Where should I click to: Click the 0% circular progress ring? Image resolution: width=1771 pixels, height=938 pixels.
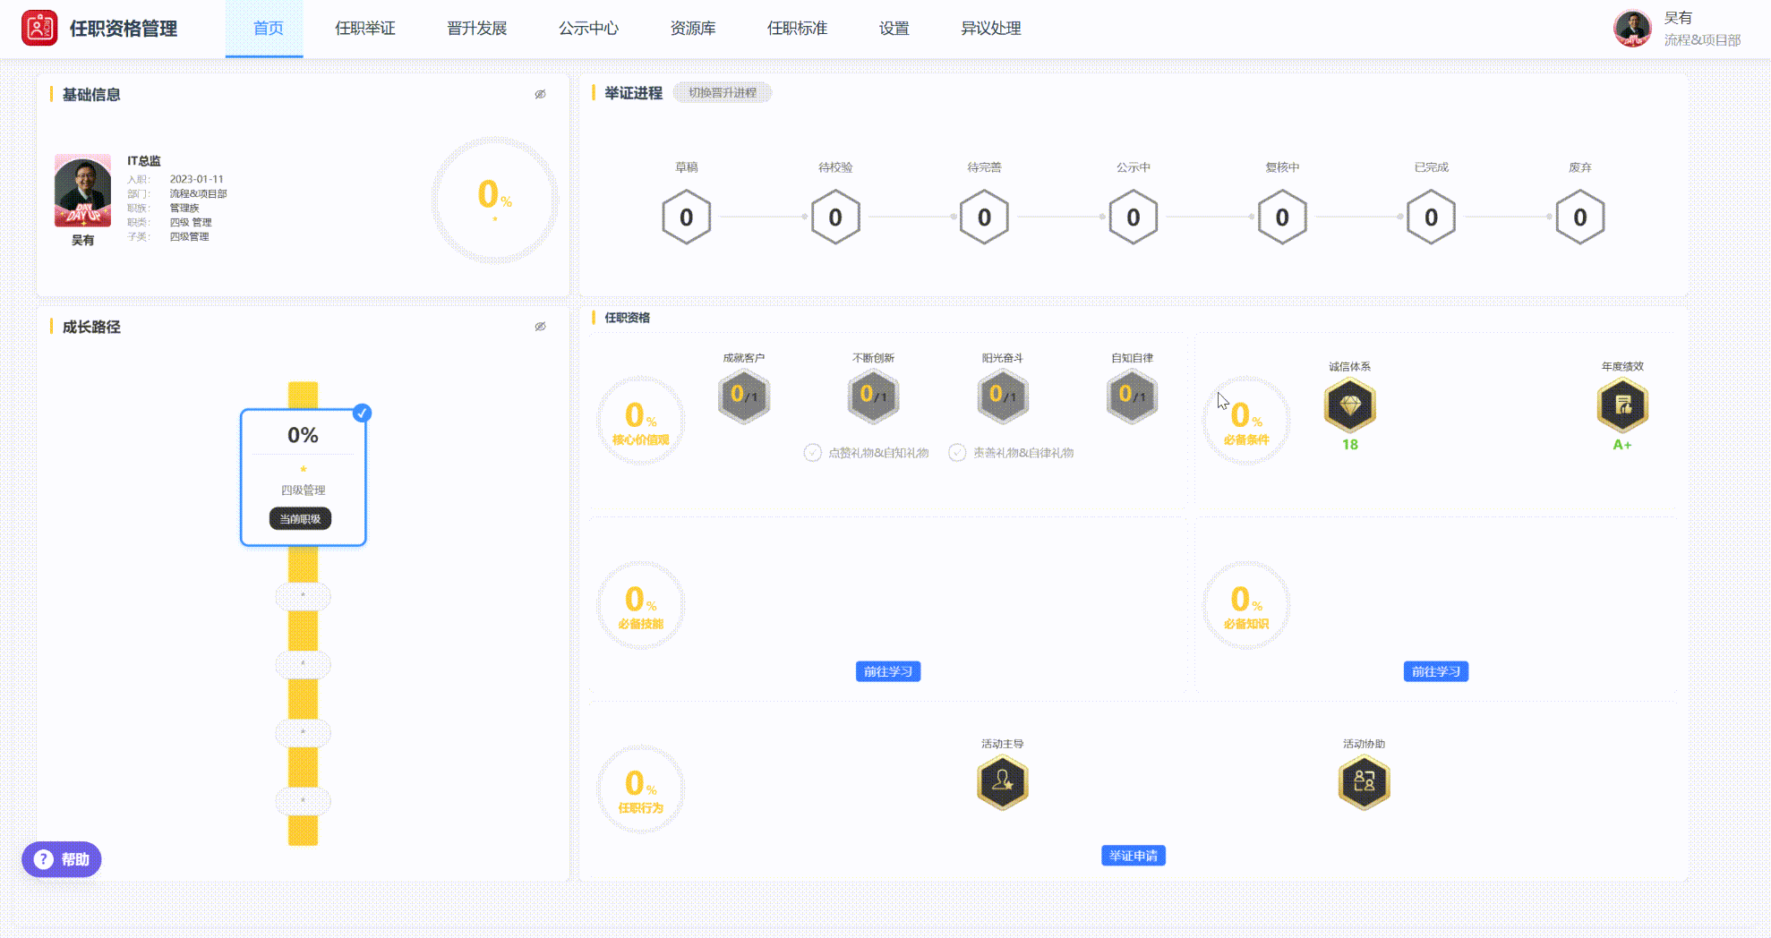tap(496, 199)
